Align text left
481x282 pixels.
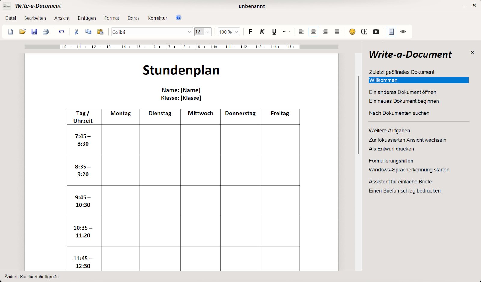point(301,32)
